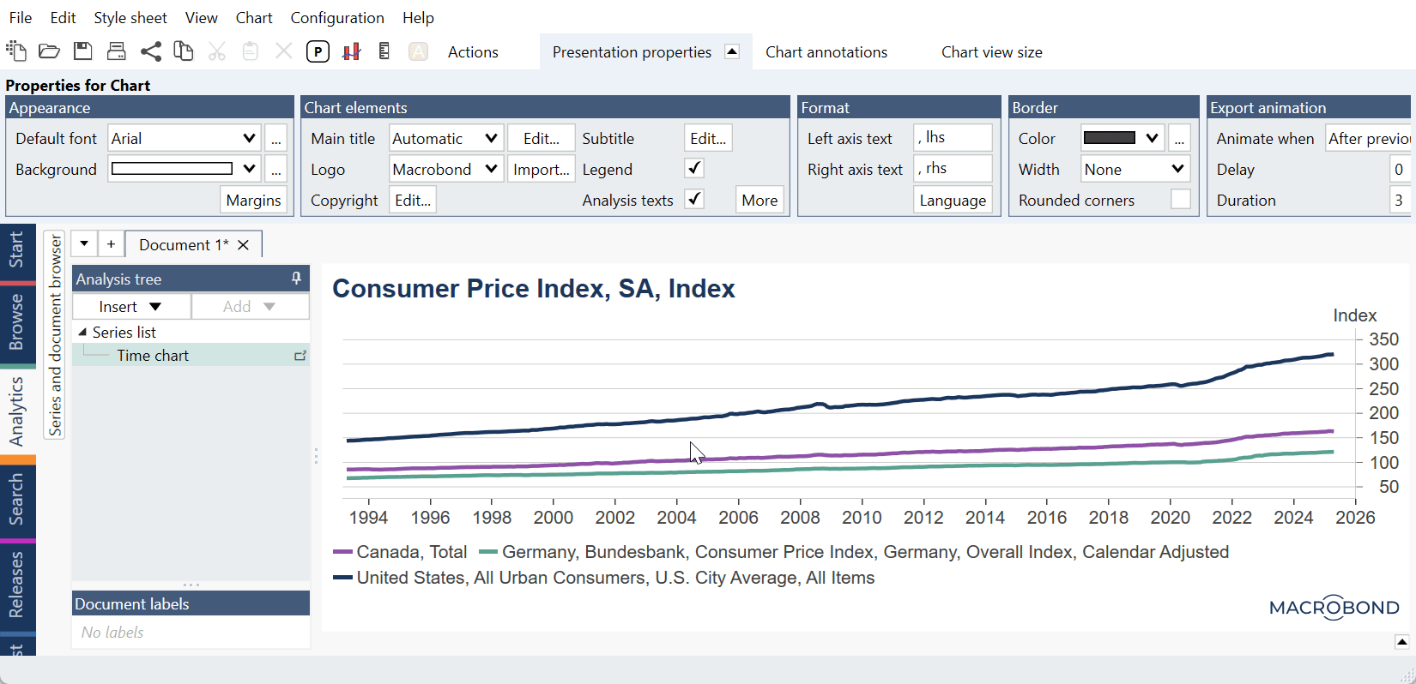Open the Edit menu
The image size is (1416, 684).
click(63, 18)
